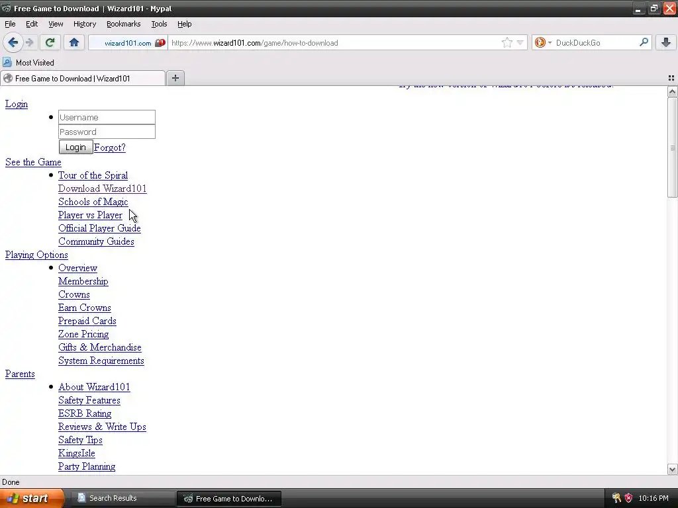Open Download Wizard101 link
The width and height of the screenshot is (678, 508).
[x=103, y=189]
